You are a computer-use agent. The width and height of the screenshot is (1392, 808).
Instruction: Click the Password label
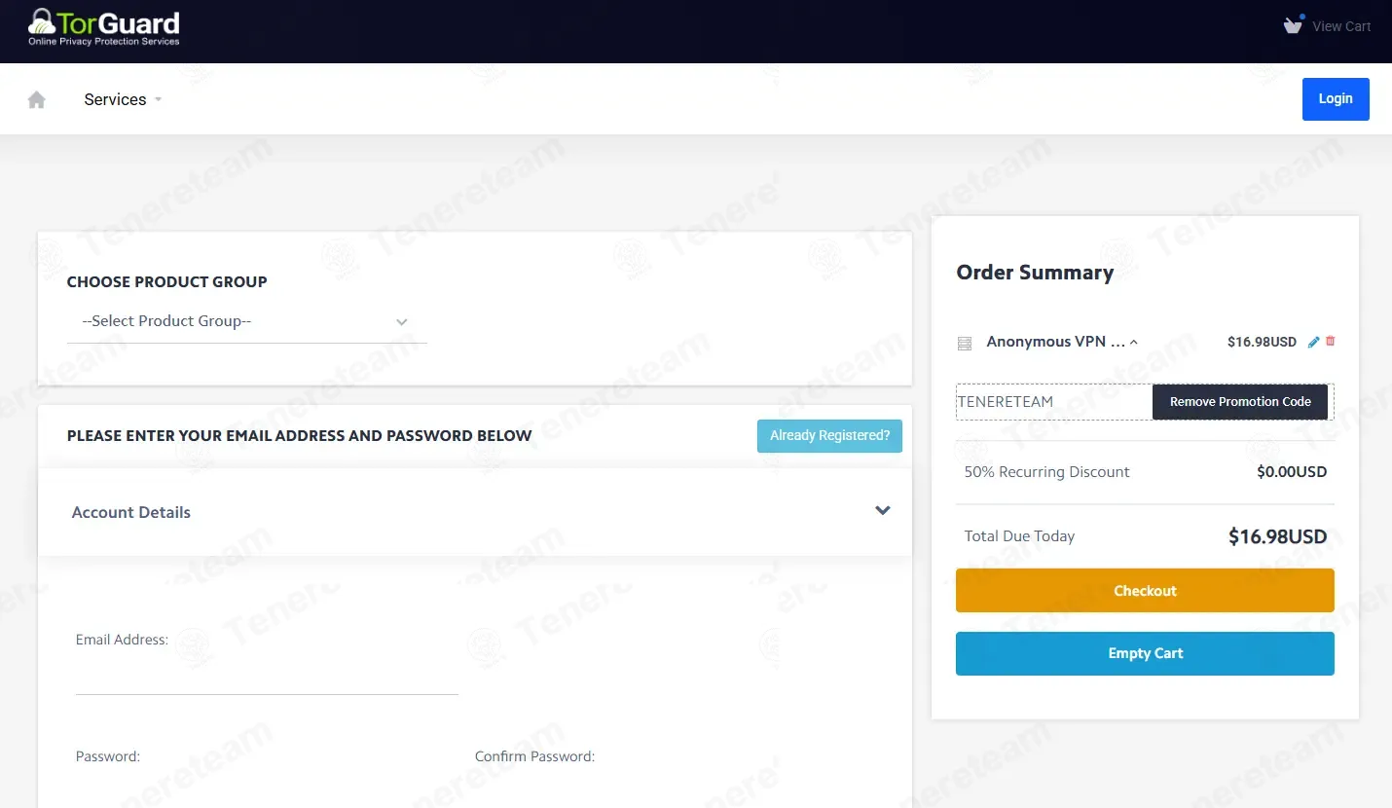pos(108,756)
